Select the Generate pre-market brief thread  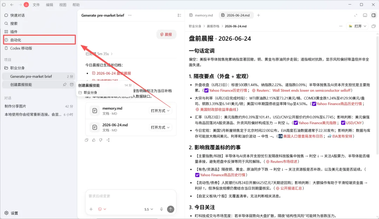pyautogui.click(x=39, y=76)
